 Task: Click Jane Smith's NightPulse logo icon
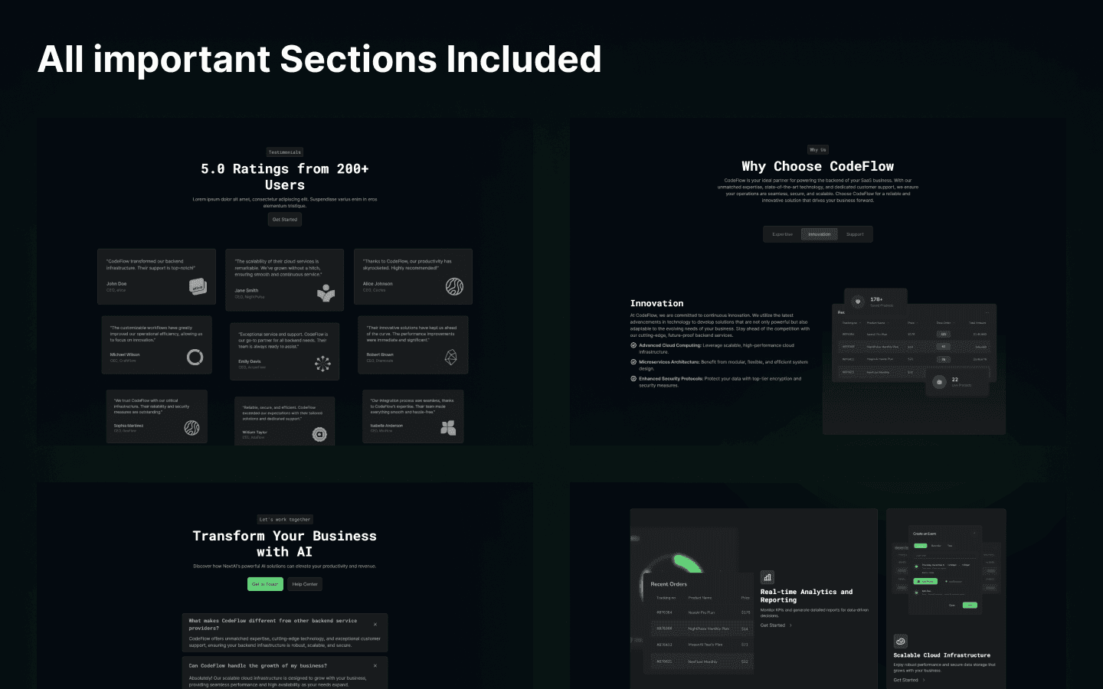pyautogui.click(x=326, y=293)
